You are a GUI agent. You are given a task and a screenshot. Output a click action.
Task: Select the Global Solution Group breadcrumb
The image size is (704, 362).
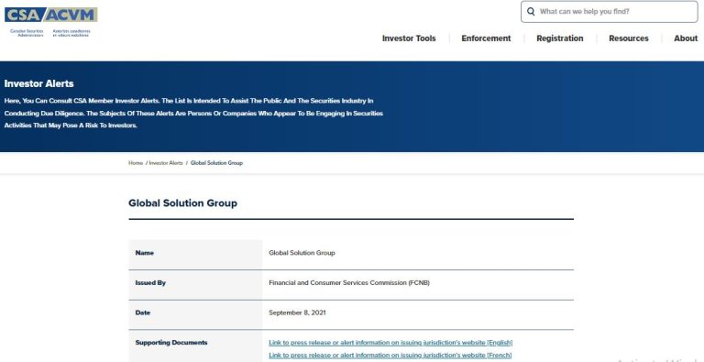(x=216, y=163)
